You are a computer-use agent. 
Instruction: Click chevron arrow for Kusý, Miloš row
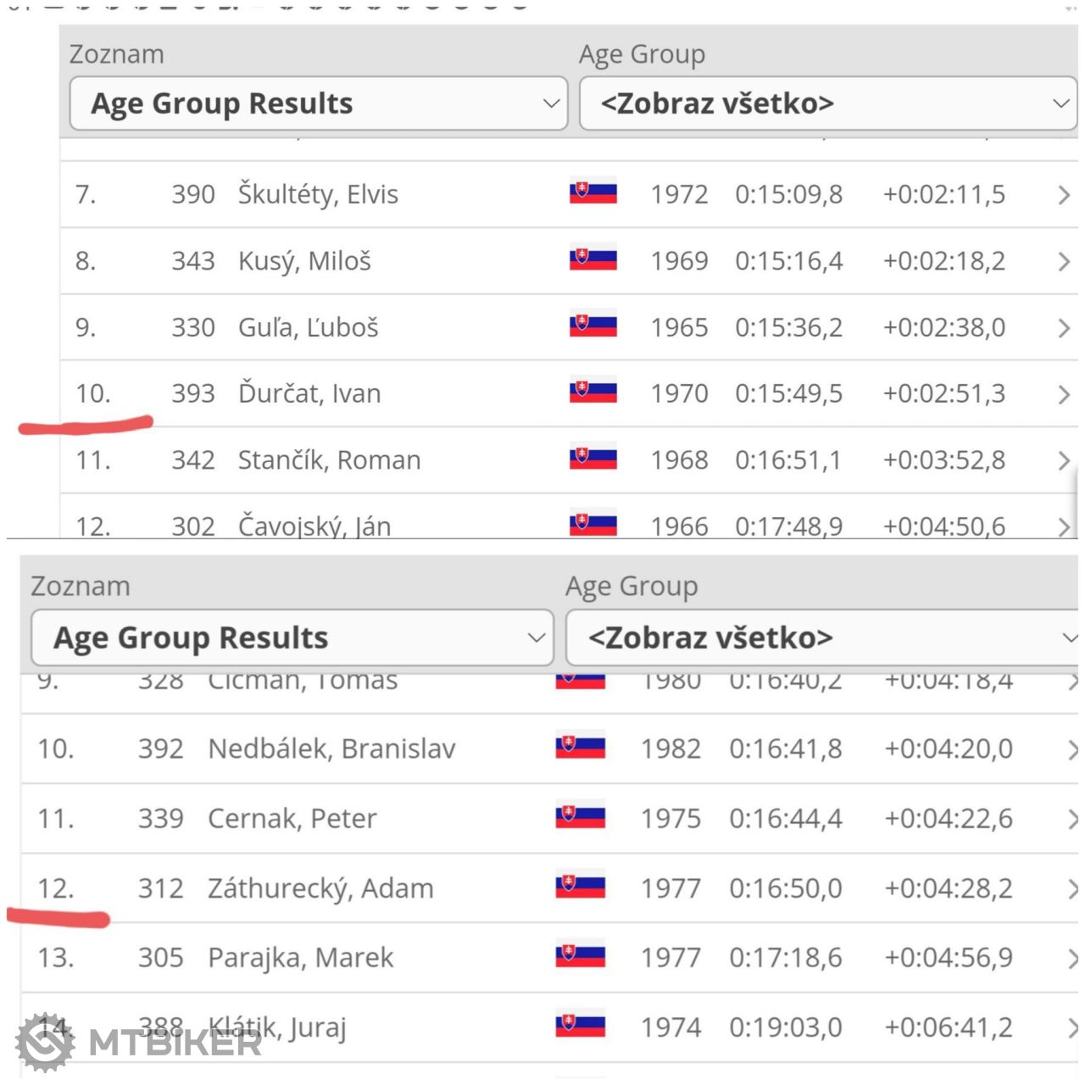tap(1064, 261)
